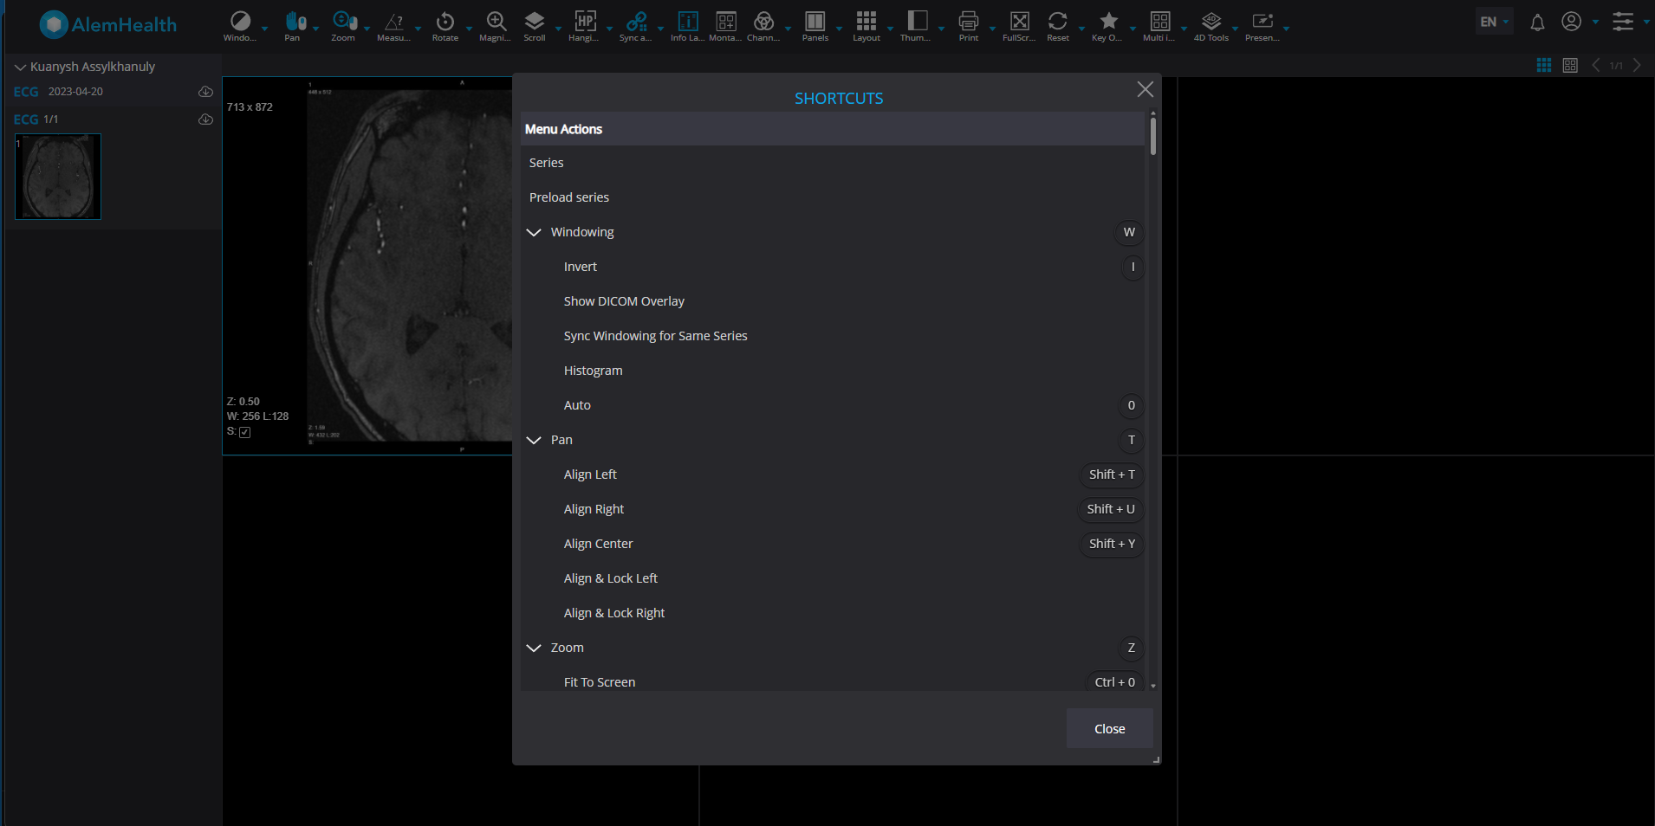
Task: Enter FullScreen mode icon
Action: click(x=1020, y=21)
